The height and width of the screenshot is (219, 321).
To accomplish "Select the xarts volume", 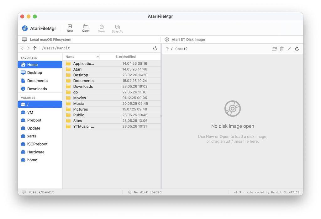I will pyautogui.click(x=40, y=136).
